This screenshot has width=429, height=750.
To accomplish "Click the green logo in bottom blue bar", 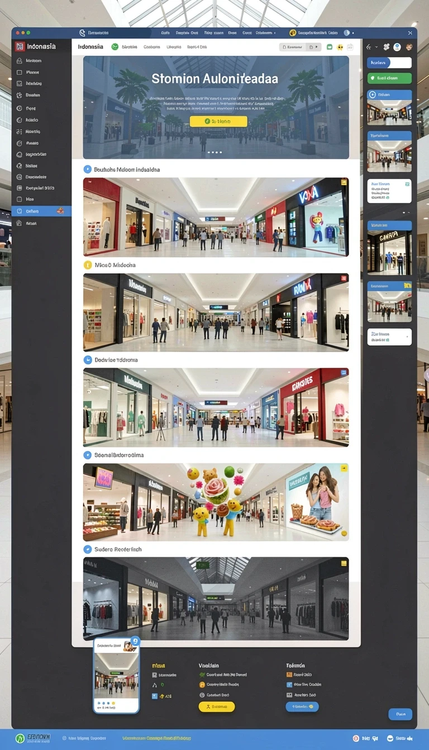I will (21, 738).
